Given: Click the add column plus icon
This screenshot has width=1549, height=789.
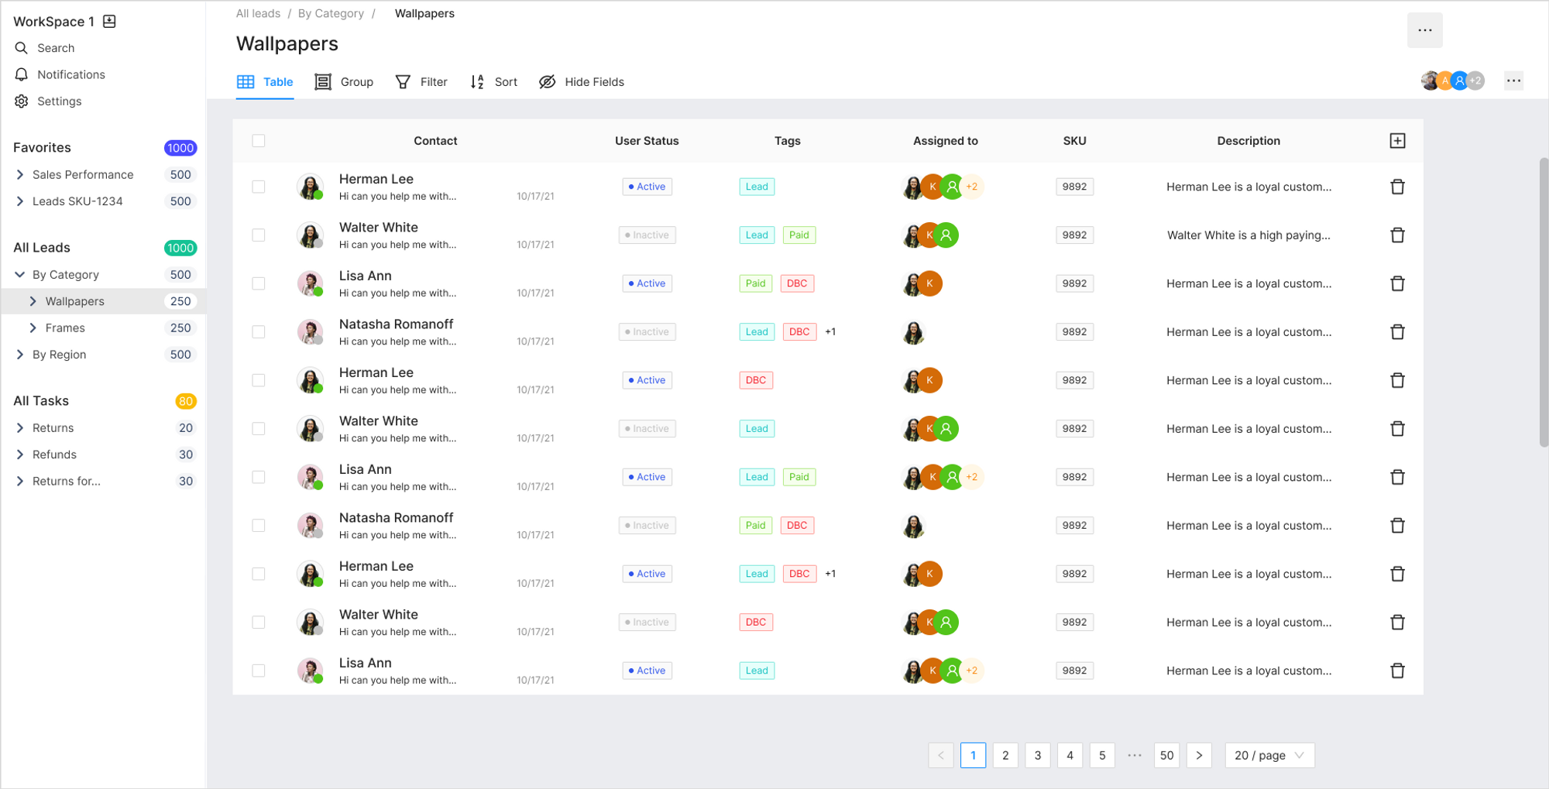Looking at the screenshot, I should [x=1397, y=141].
